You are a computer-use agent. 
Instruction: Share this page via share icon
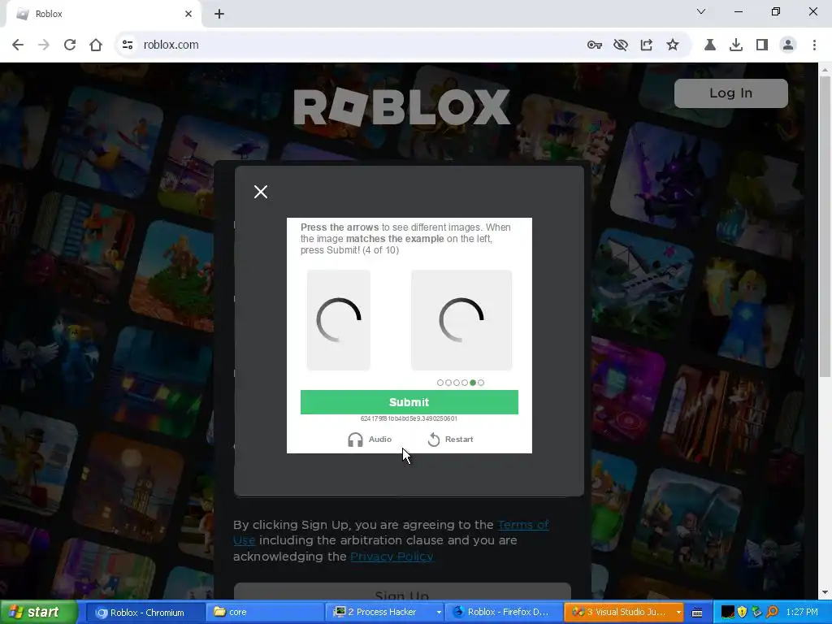coord(646,45)
